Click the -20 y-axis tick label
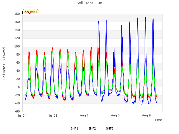 coord(17,95)
